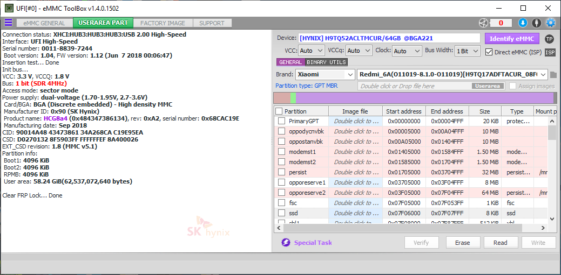Click the blue download update icon
561x275 pixels.
(523, 23)
